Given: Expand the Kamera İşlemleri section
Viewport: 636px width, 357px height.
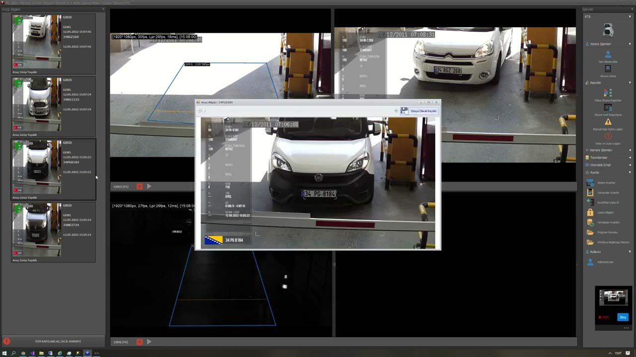Looking at the screenshot, I should (x=630, y=150).
